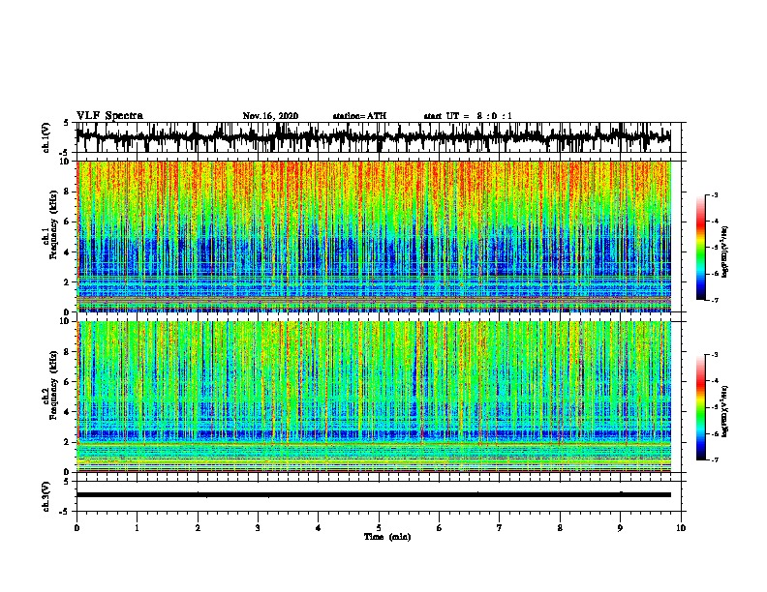767x592 pixels.
Task: Click the "3" tick on the time axis
Action: 258,528
